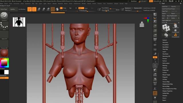Open the Document menu

point(16,3)
